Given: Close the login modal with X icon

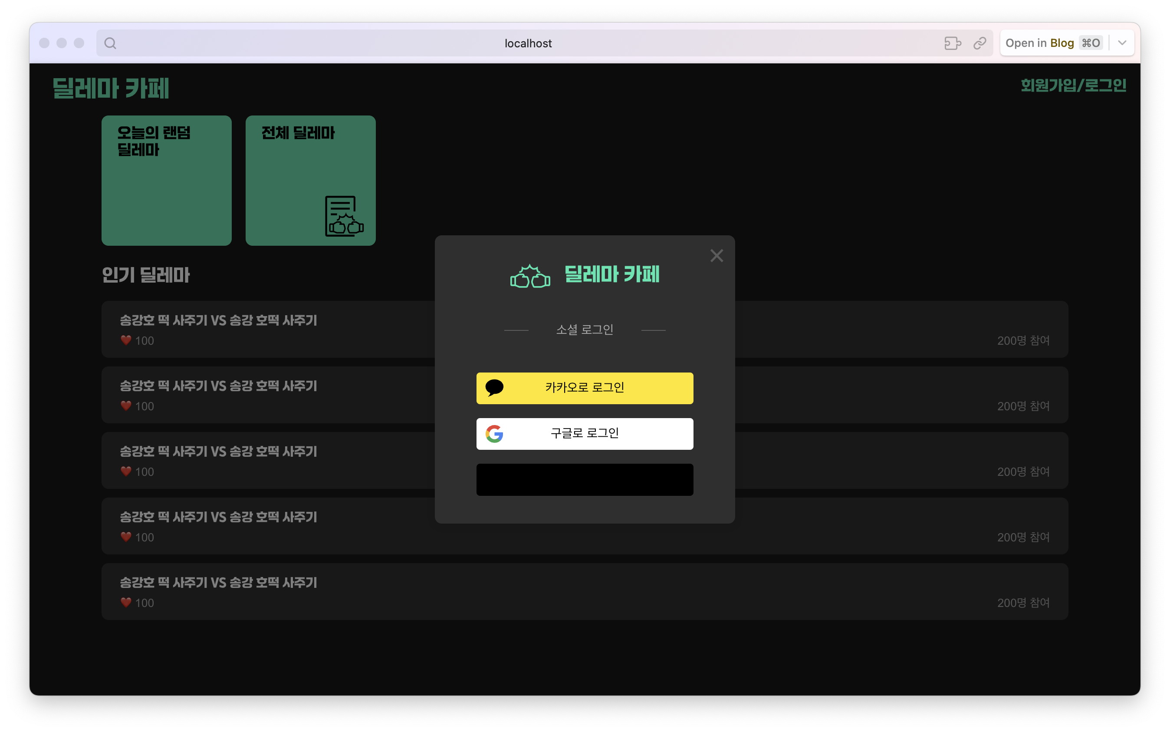Looking at the screenshot, I should pyautogui.click(x=716, y=256).
